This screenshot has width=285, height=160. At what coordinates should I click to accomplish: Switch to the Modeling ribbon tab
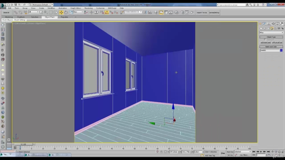tap(9, 17)
